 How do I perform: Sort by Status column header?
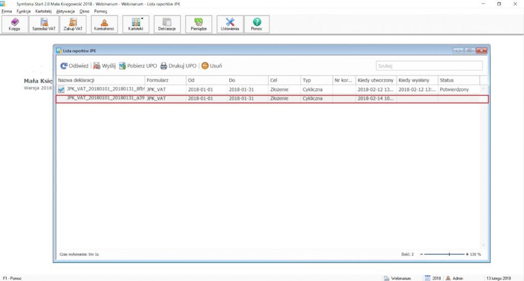[x=458, y=80]
